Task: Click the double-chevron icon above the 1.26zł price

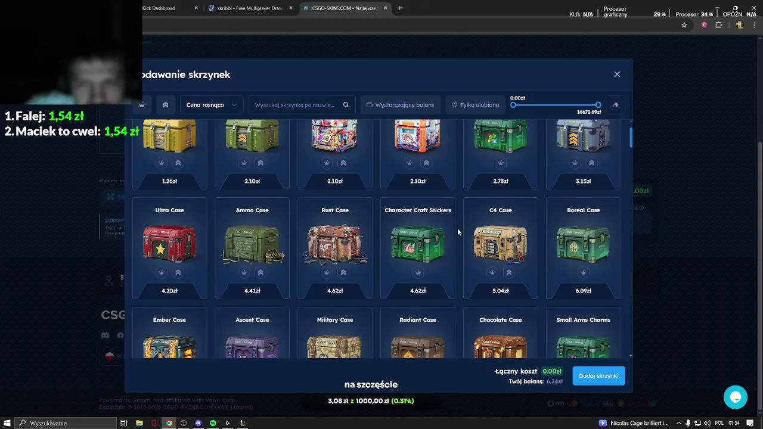Action: pyautogui.click(x=178, y=163)
